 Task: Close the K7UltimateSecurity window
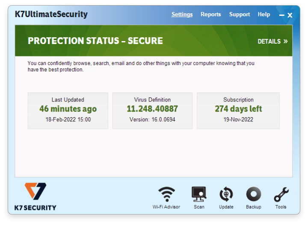(290, 15)
